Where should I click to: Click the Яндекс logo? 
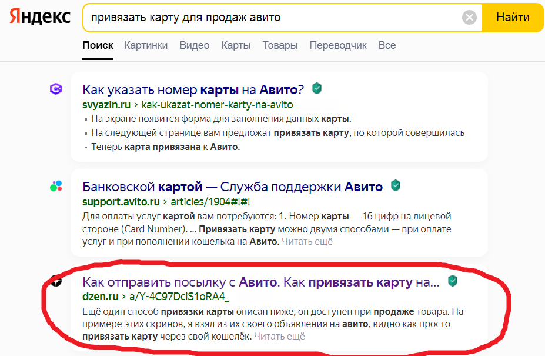[x=40, y=16]
